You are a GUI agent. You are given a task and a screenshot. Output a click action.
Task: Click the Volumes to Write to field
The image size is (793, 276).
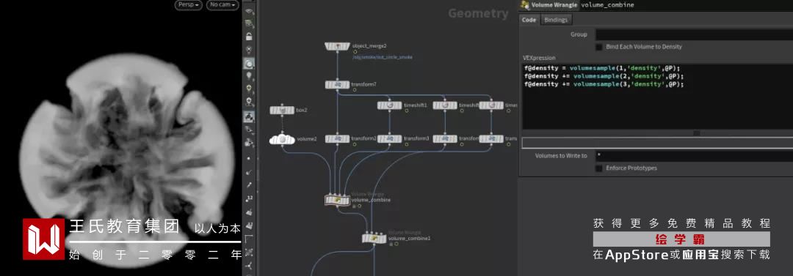[x=694, y=156]
